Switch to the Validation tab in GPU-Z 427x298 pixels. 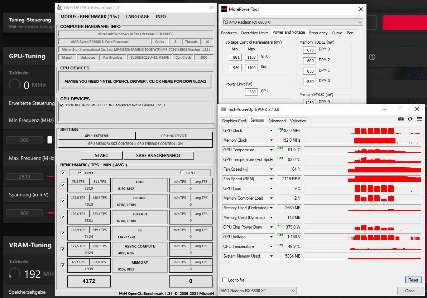click(x=298, y=121)
